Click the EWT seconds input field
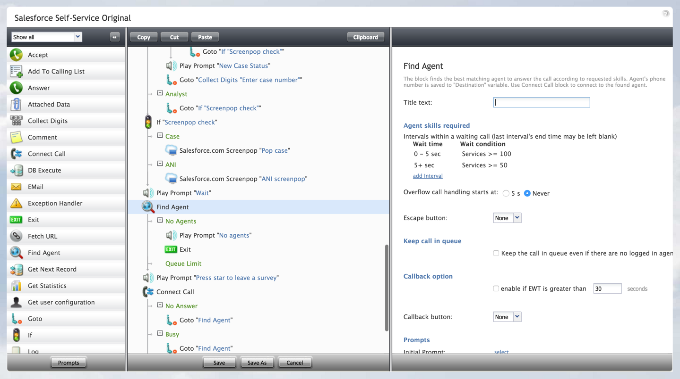 (x=607, y=288)
